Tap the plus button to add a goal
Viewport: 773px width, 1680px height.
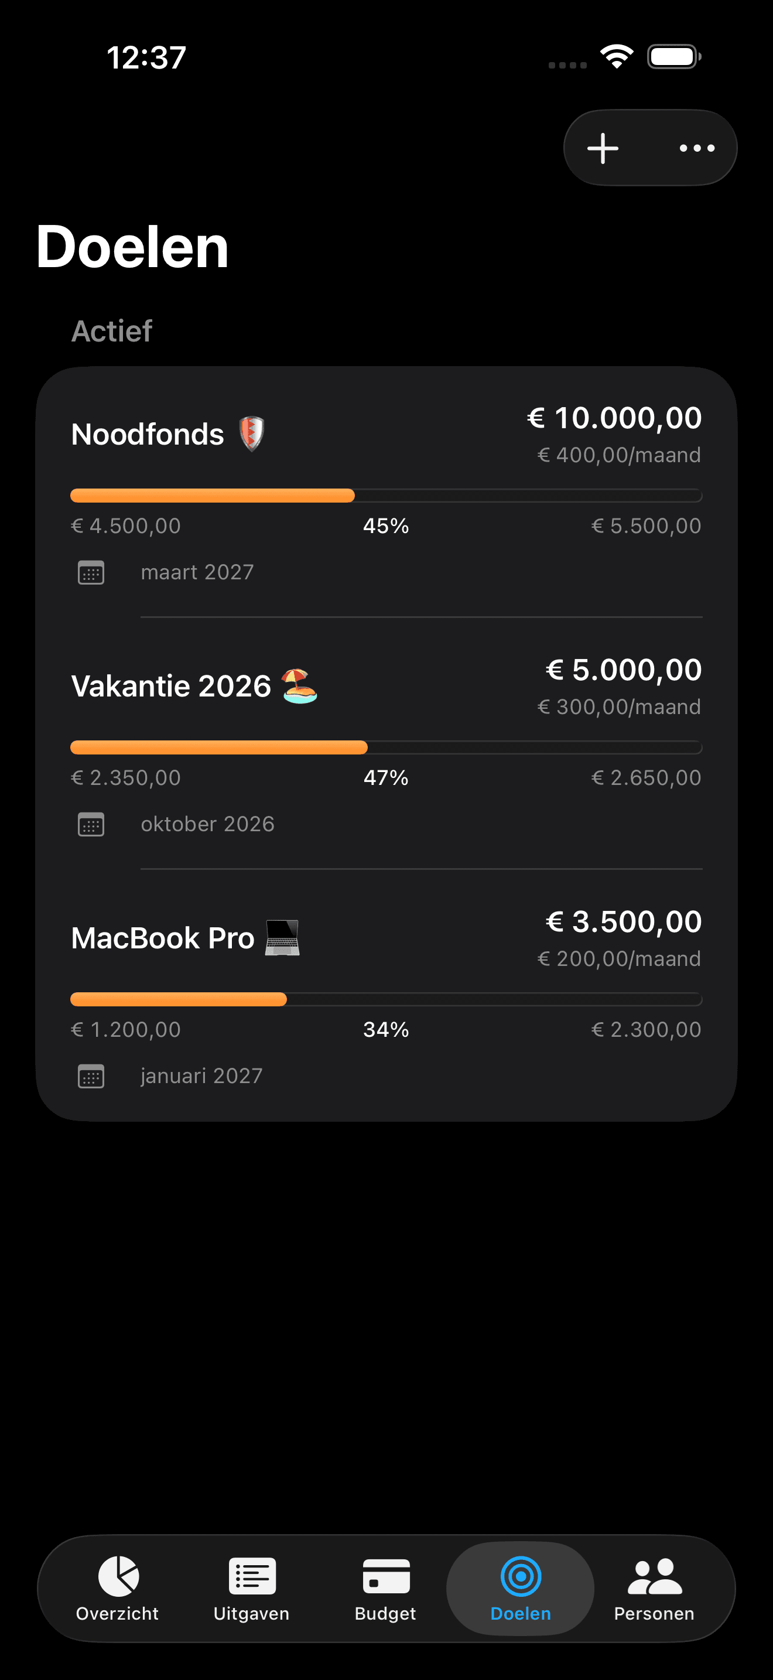pyautogui.click(x=603, y=148)
